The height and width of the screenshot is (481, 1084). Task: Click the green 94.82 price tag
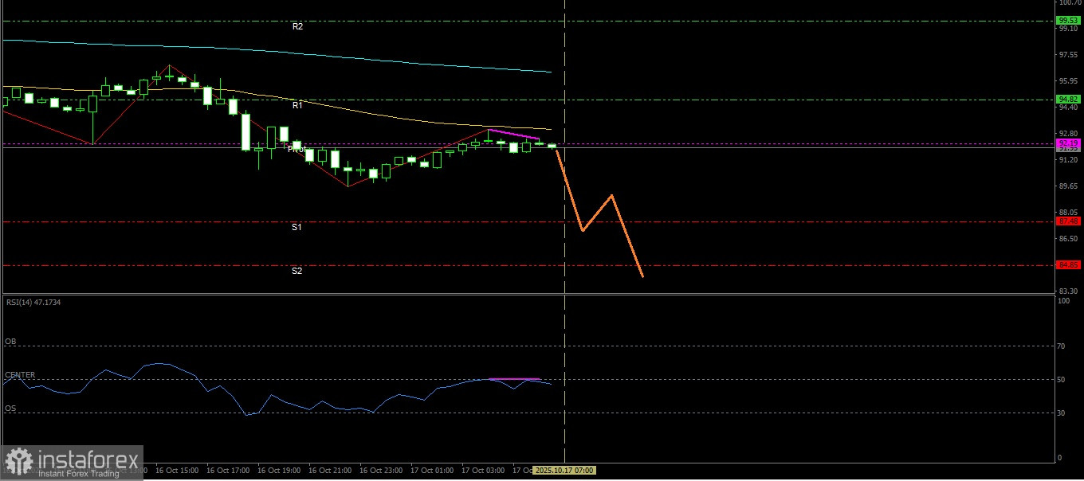1067,100
